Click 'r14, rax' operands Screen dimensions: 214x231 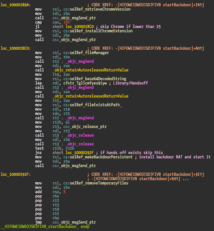point(61,75)
